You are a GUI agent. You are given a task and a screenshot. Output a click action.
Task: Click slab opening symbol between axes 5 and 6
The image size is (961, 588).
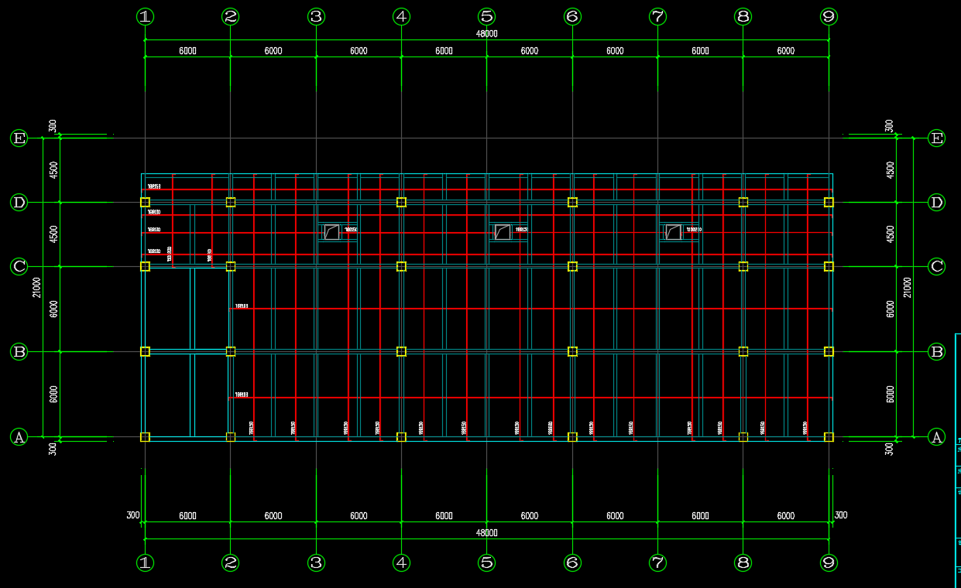[x=503, y=232]
